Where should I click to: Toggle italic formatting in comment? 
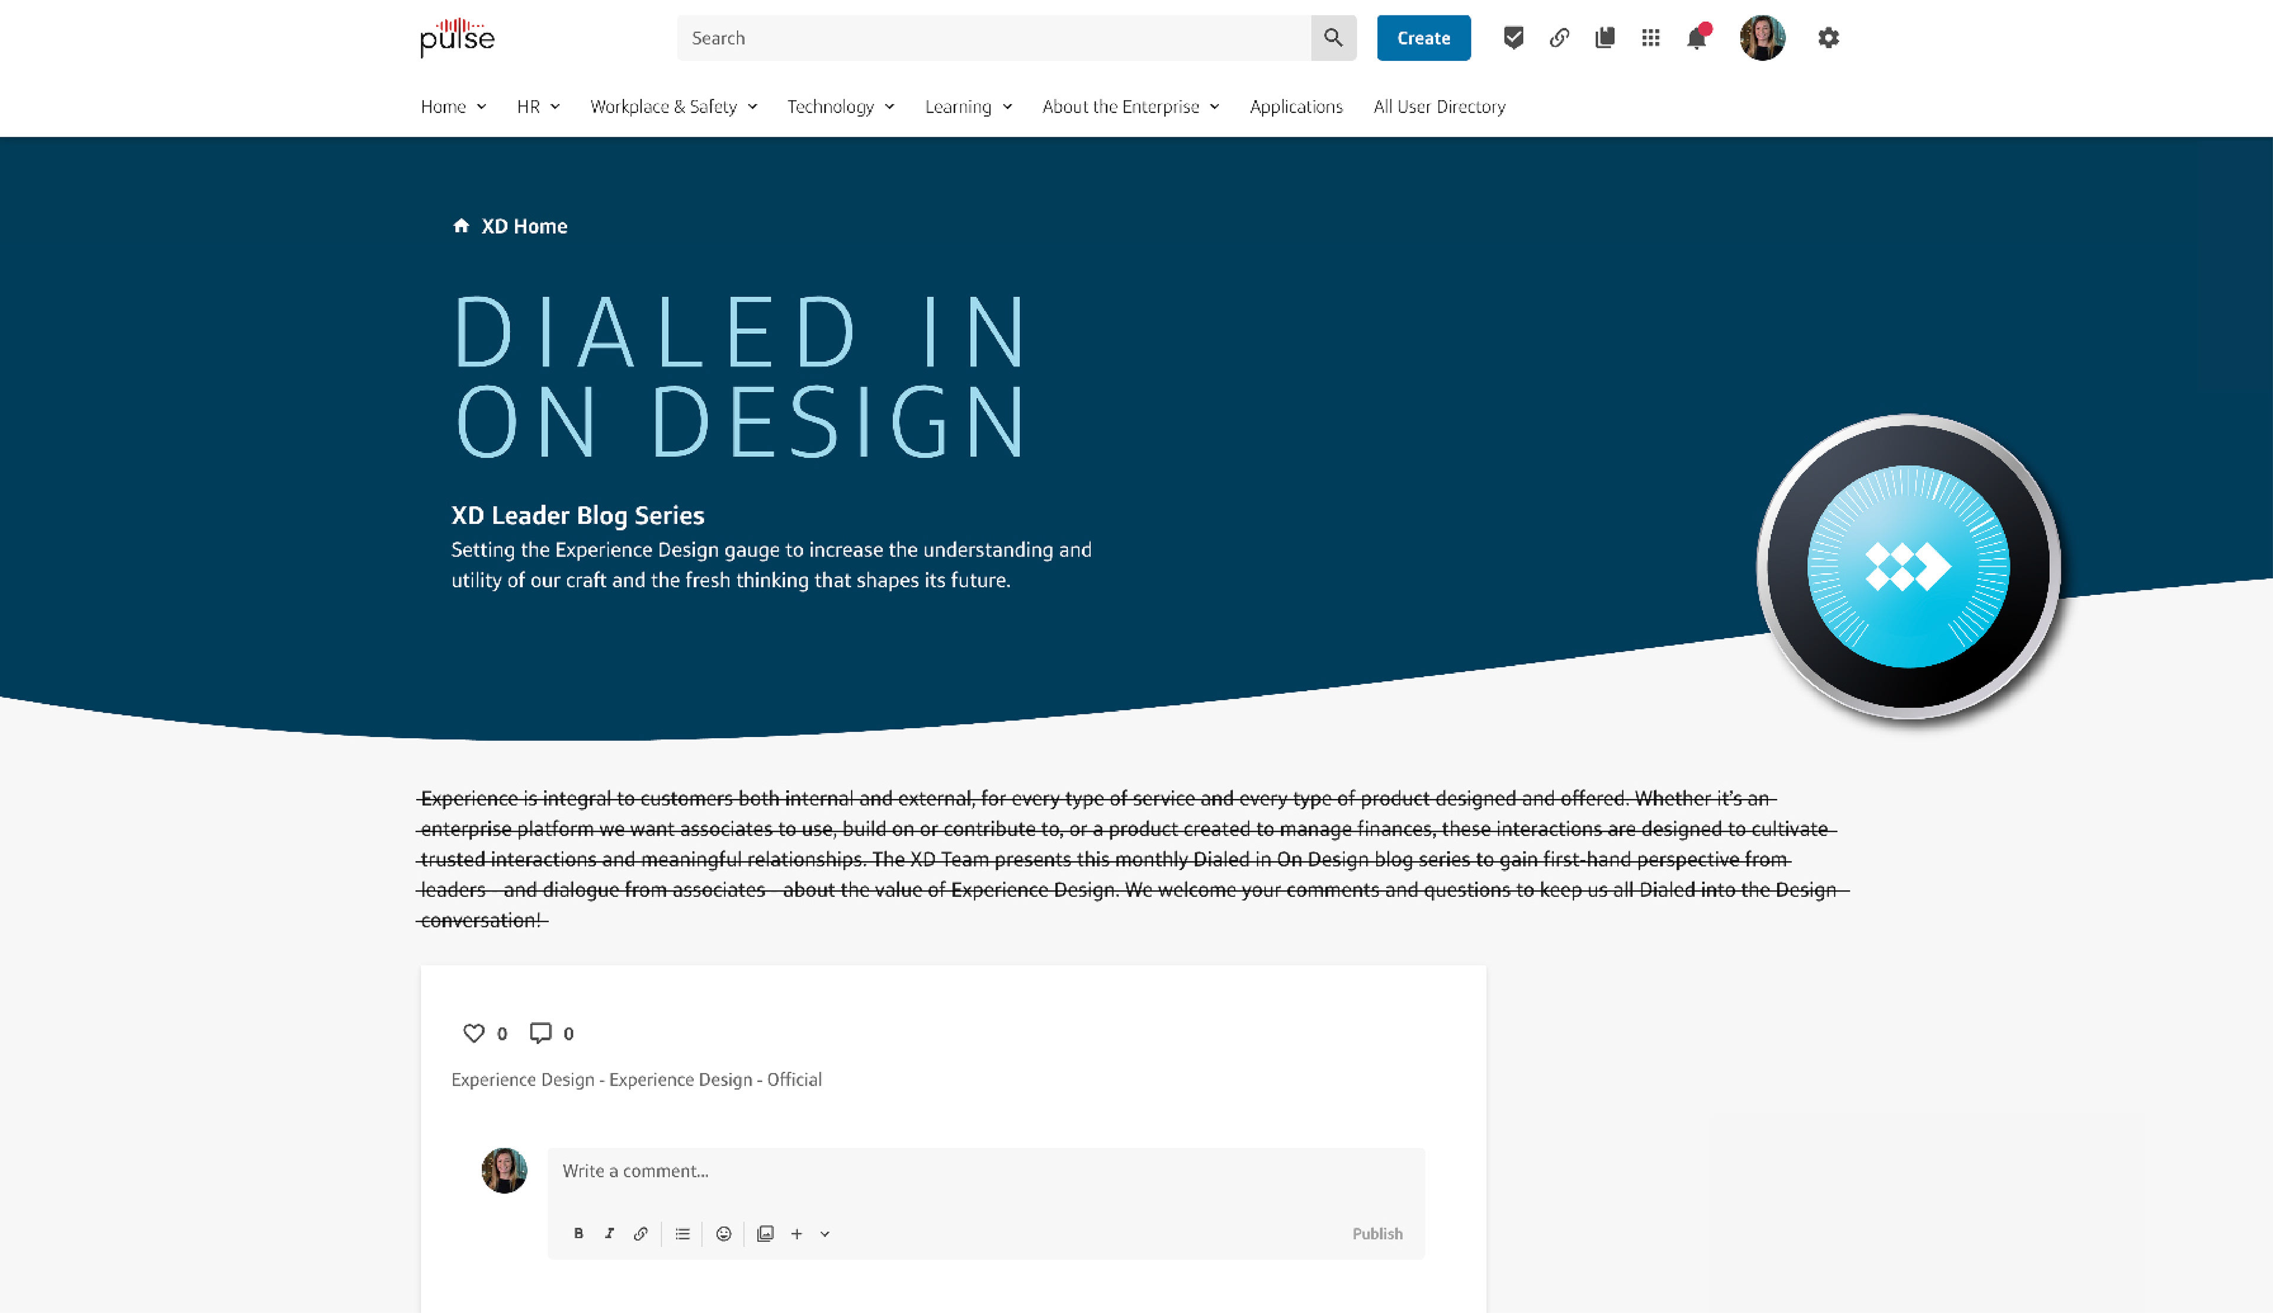click(610, 1234)
